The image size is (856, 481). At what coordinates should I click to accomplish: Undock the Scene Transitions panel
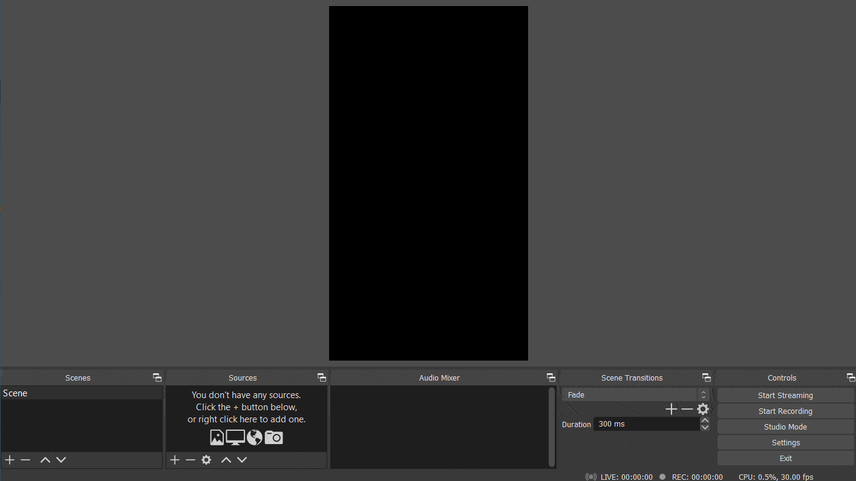[x=706, y=378]
